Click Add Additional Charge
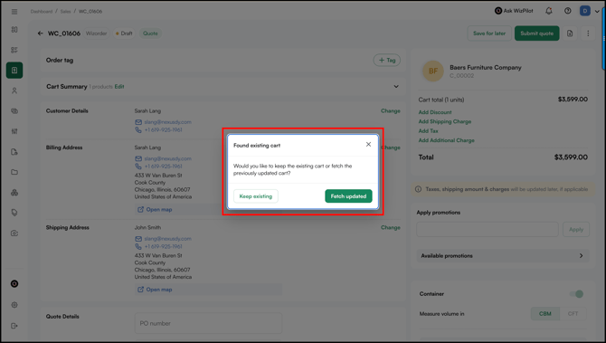Image resolution: width=606 pixels, height=343 pixels. [x=447, y=140]
